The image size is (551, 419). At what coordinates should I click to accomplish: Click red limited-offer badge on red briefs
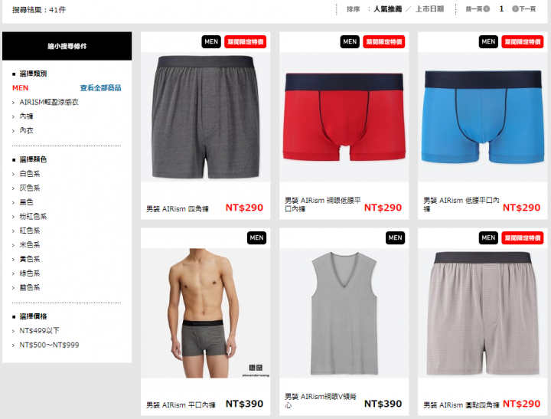(383, 41)
